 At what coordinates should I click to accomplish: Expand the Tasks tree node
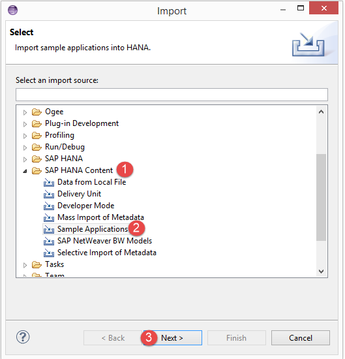(x=25, y=265)
